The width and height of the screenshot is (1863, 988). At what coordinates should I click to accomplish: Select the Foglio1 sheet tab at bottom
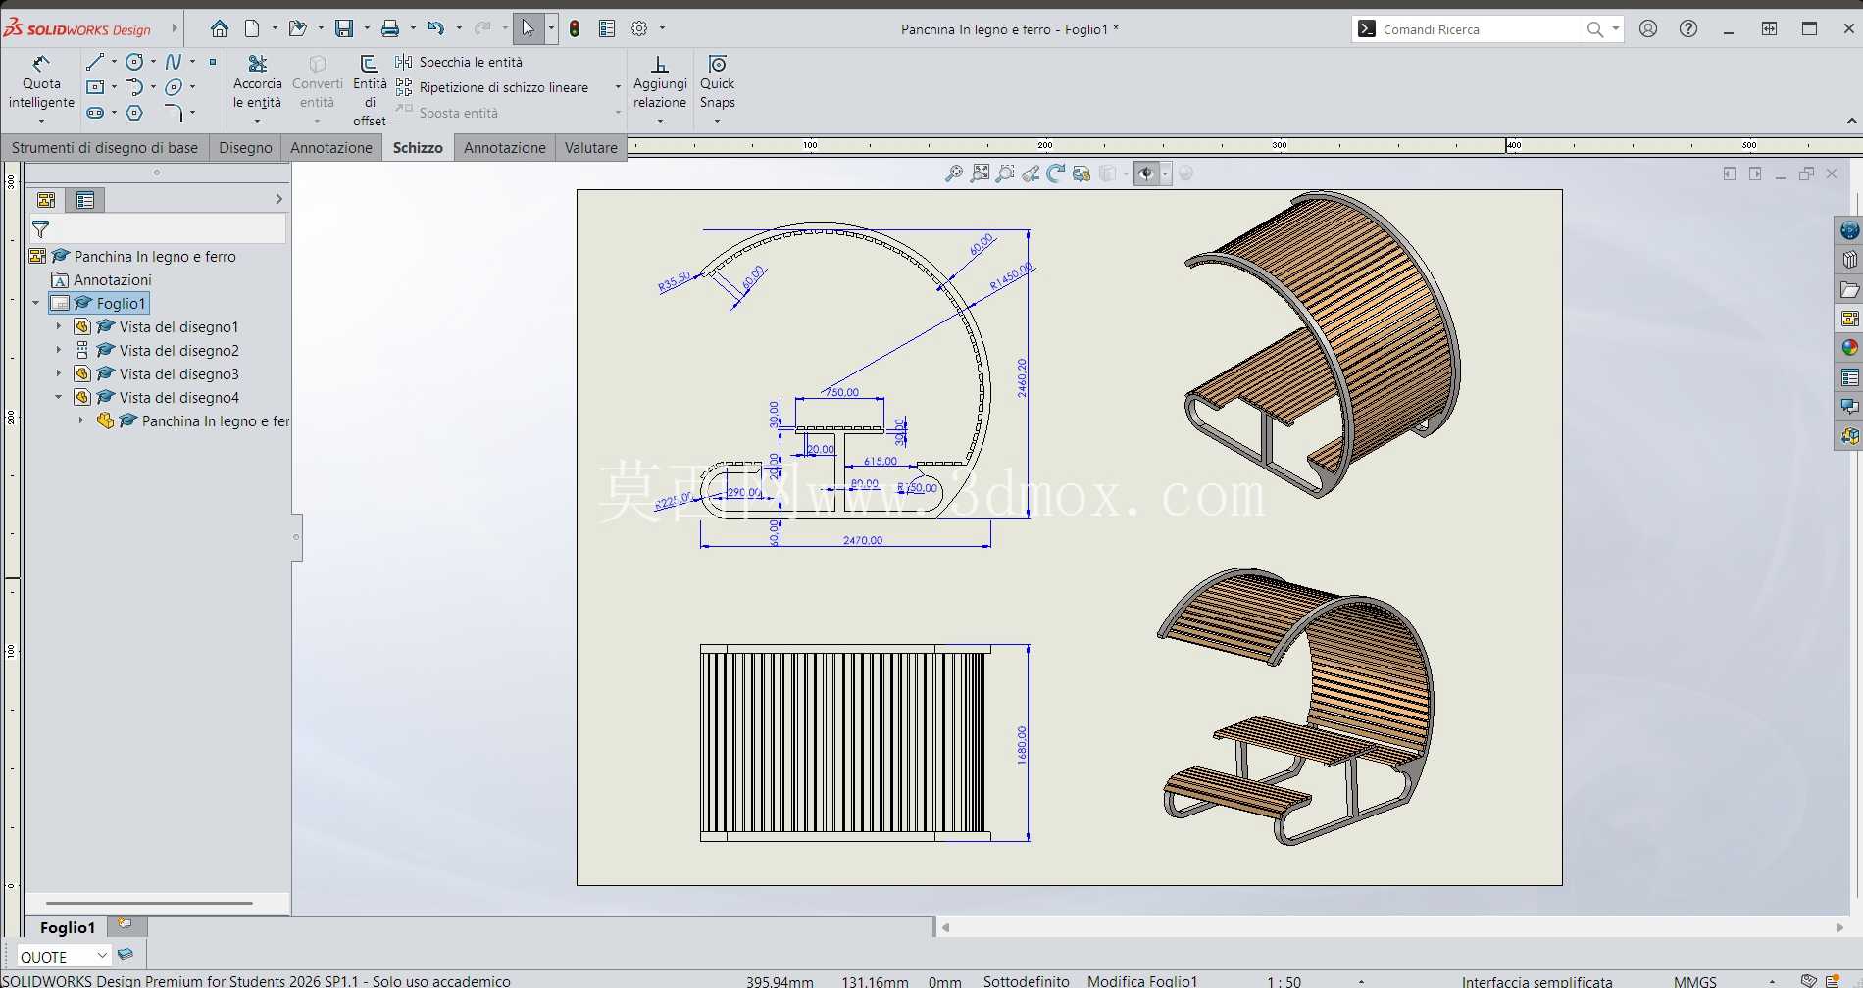click(67, 927)
